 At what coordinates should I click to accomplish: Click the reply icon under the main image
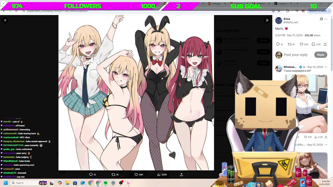93,175
